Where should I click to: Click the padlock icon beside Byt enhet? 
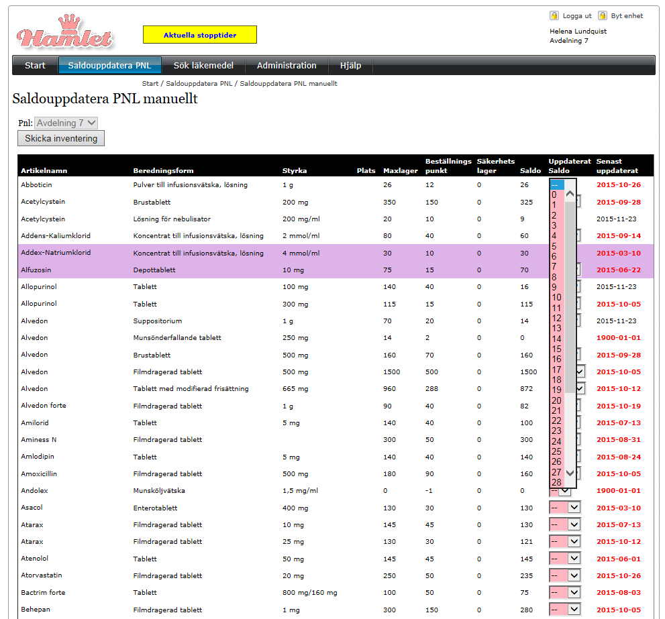(x=602, y=15)
